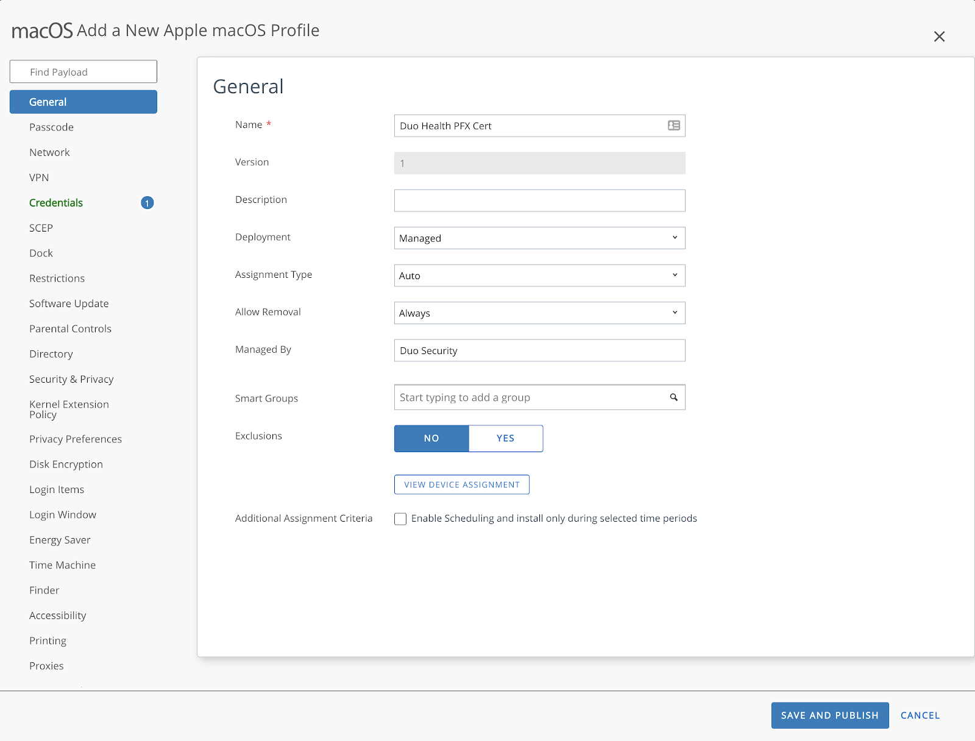Image resolution: width=975 pixels, height=741 pixels.
Task: Set Exclusions toggle to No
Action: 431,438
